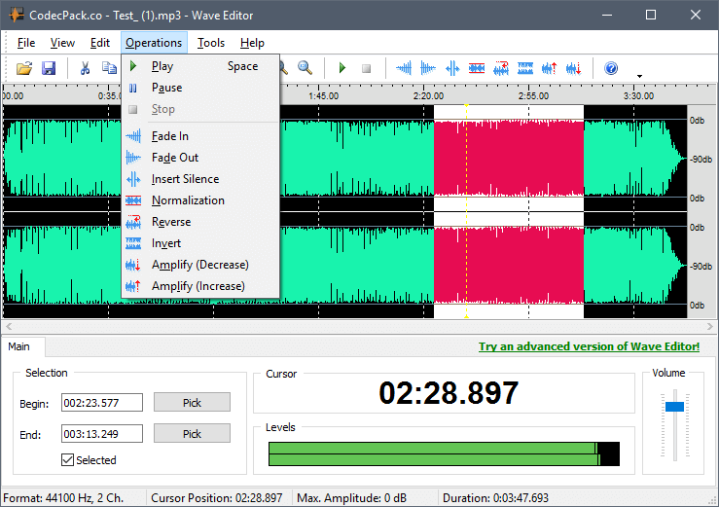Switch to the Main tab

pos(19,346)
